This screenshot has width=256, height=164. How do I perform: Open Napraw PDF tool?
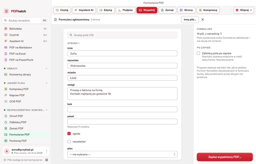(26, 95)
